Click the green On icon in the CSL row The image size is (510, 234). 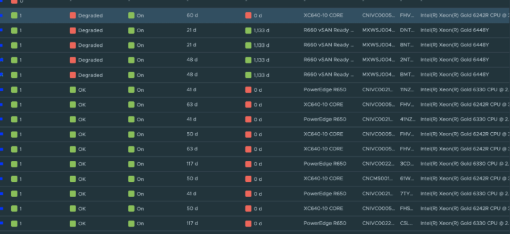pos(131,223)
